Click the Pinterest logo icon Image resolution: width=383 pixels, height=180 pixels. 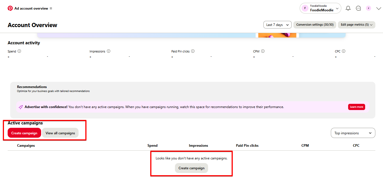tap(10, 8)
